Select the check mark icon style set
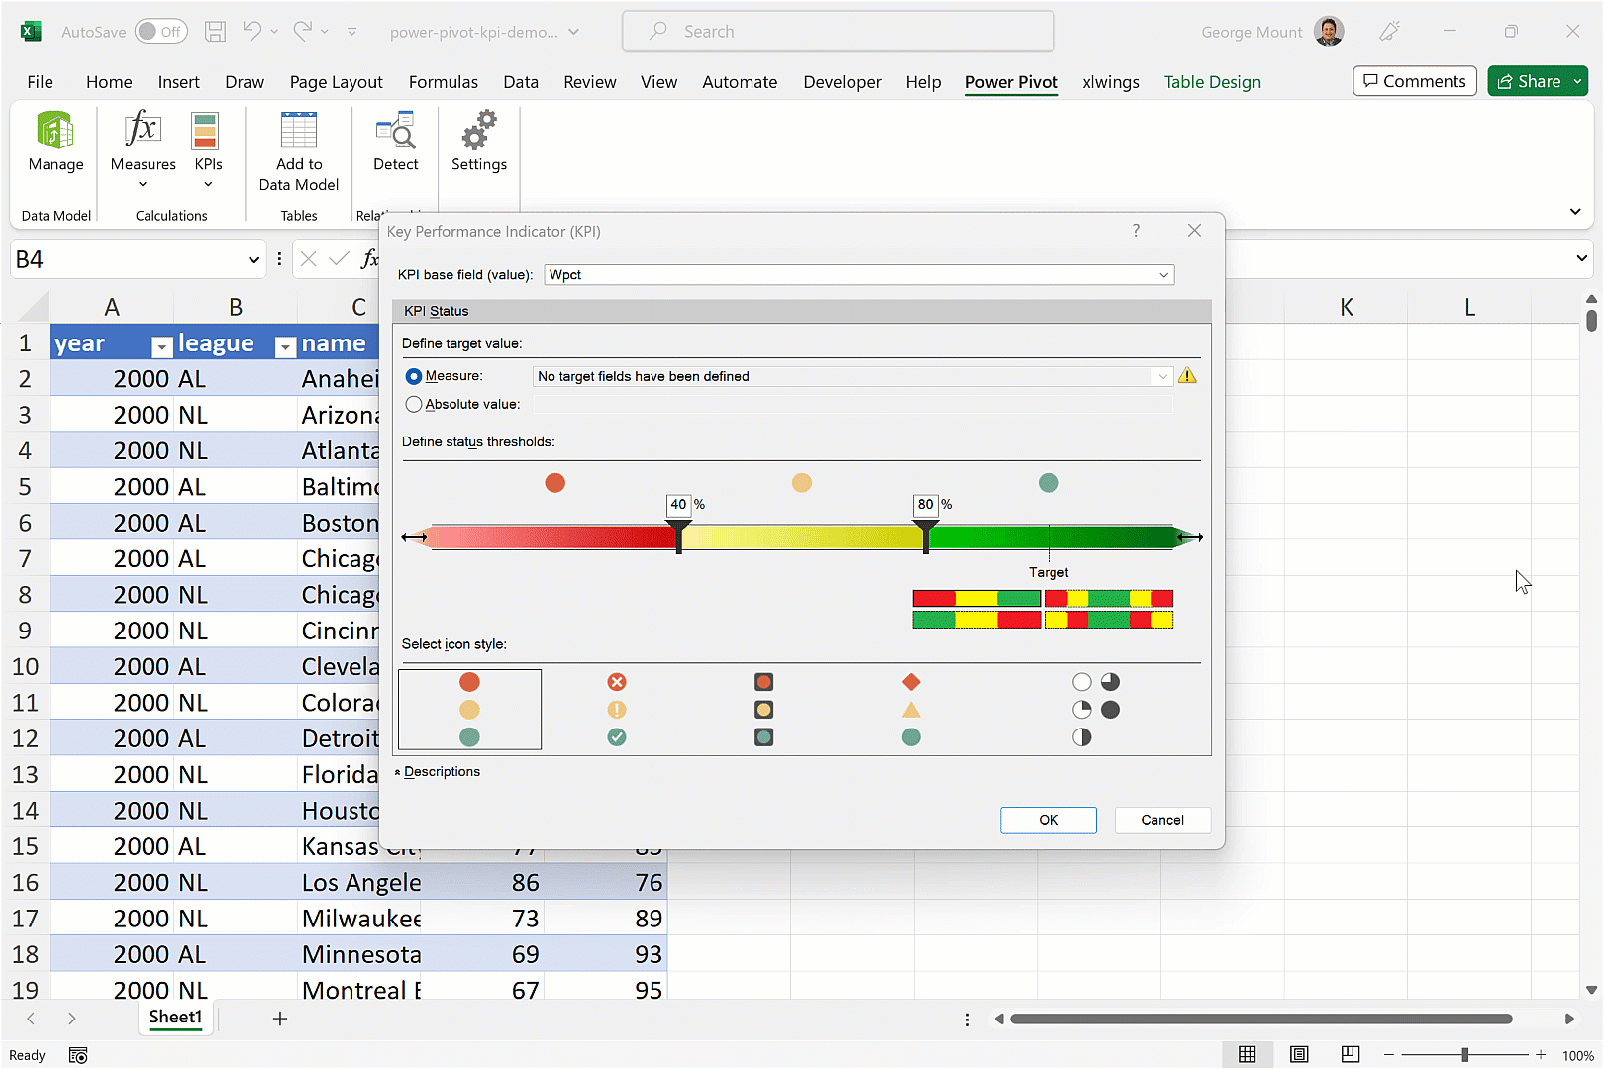The height and width of the screenshot is (1069, 1604). point(617,710)
